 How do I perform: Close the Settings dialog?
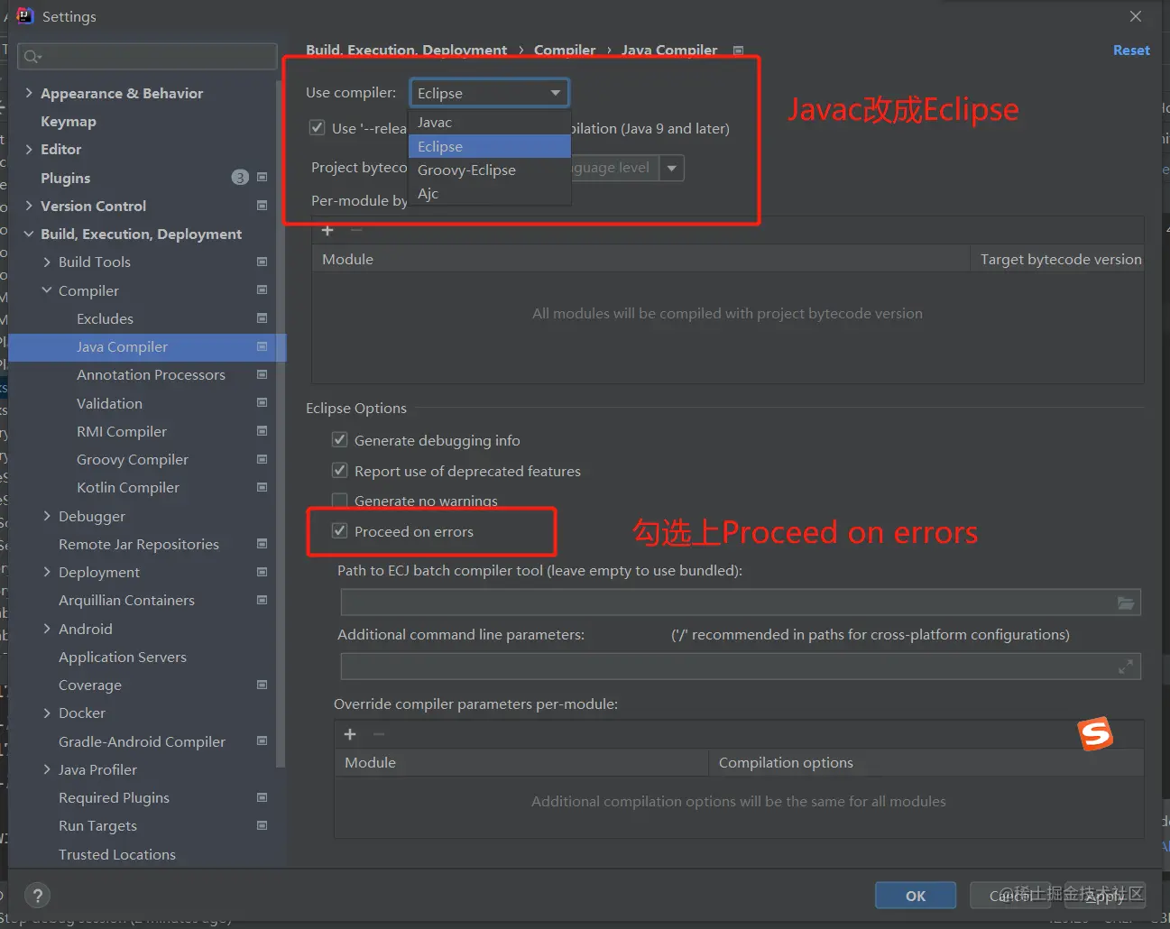(x=1136, y=16)
